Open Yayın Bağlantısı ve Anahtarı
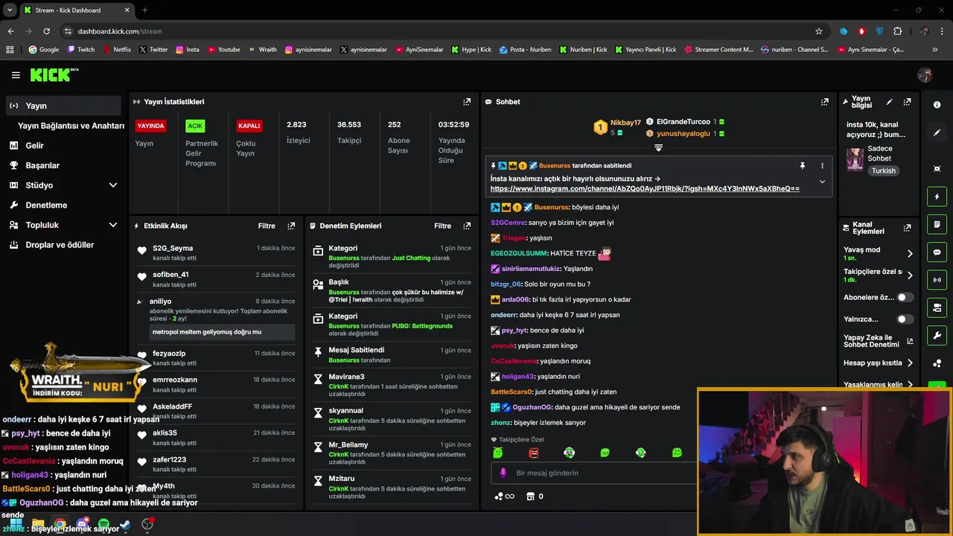The image size is (953, 536). click(x=71, y=126)
